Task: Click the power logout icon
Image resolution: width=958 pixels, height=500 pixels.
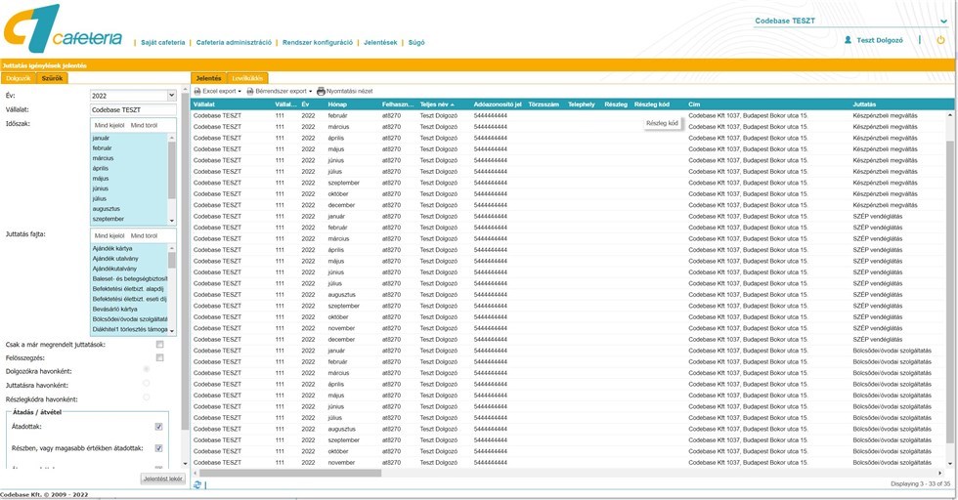Action: pos(940,40)
